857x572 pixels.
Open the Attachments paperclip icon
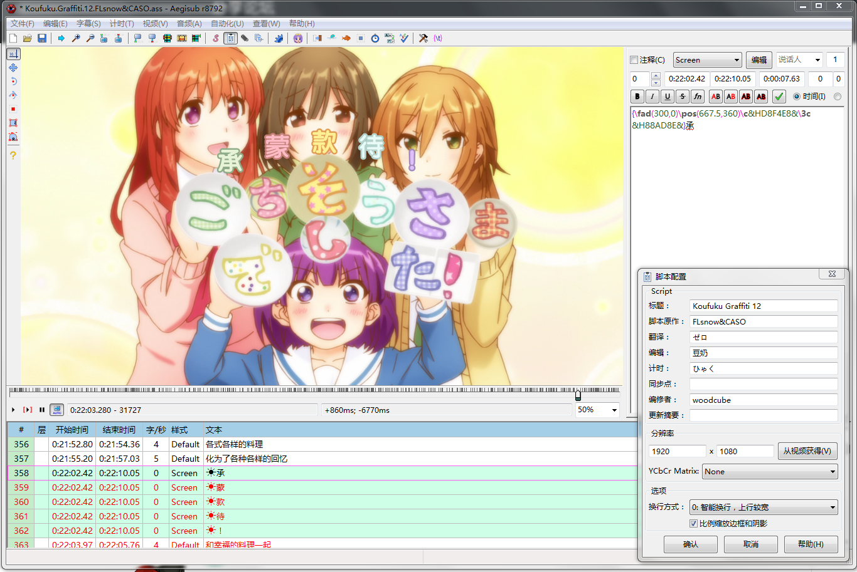pos(245,38)
